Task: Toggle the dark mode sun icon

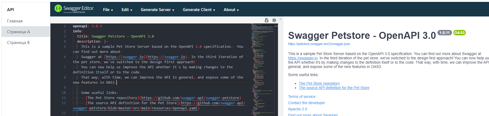Action: [274, 20]
